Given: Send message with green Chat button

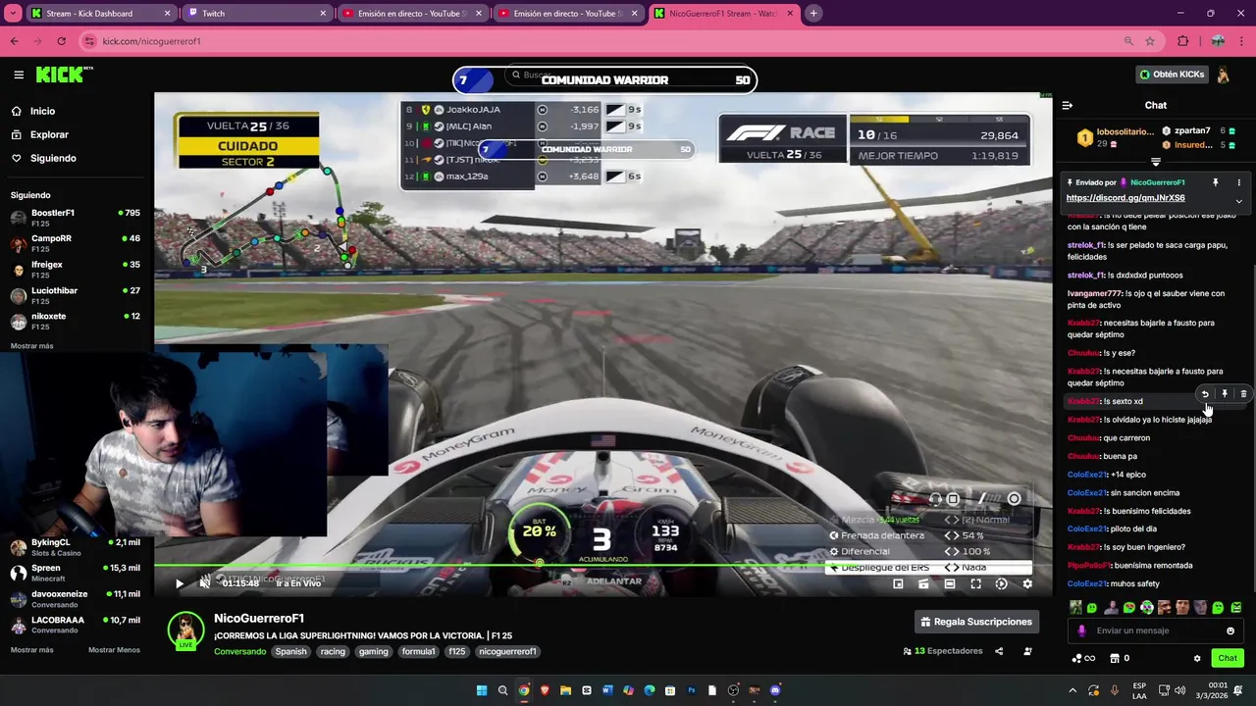Looking at the screenshot, I should pyautogui.click(x=1228, y=658).
